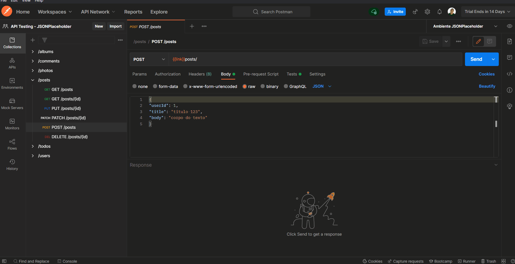Click the environment quick look eye icon

[509, 26]
